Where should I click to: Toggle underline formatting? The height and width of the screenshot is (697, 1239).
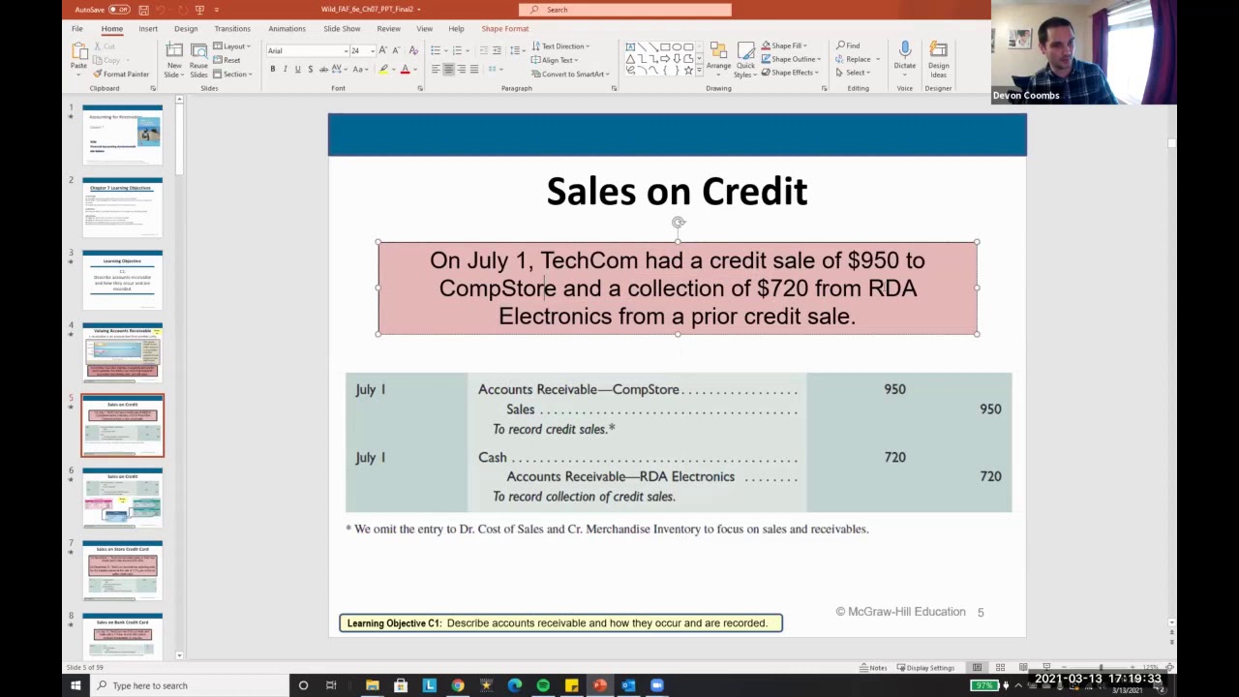[x=297, y=69]
